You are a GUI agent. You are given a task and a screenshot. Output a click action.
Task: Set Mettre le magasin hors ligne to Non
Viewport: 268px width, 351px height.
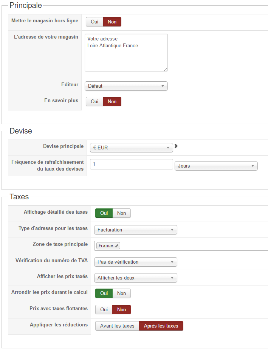click(x=112, y=22)
